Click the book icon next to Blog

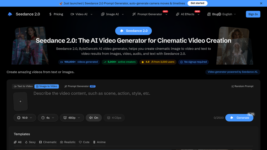tap(209, 14)
